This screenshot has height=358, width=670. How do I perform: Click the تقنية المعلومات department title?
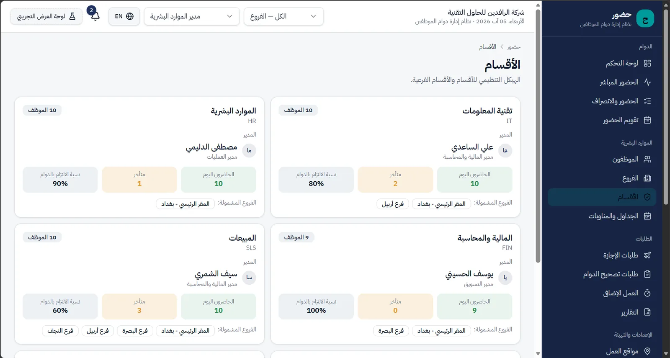[487, 111]
